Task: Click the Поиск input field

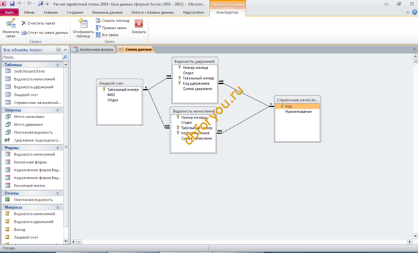Action: click(32, 57)
